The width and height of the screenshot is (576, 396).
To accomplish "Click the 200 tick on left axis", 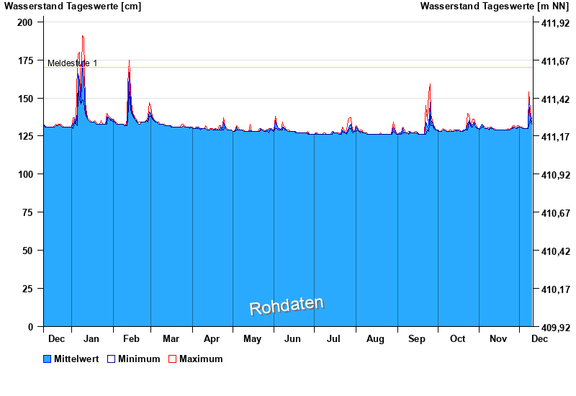I will 25,22.
